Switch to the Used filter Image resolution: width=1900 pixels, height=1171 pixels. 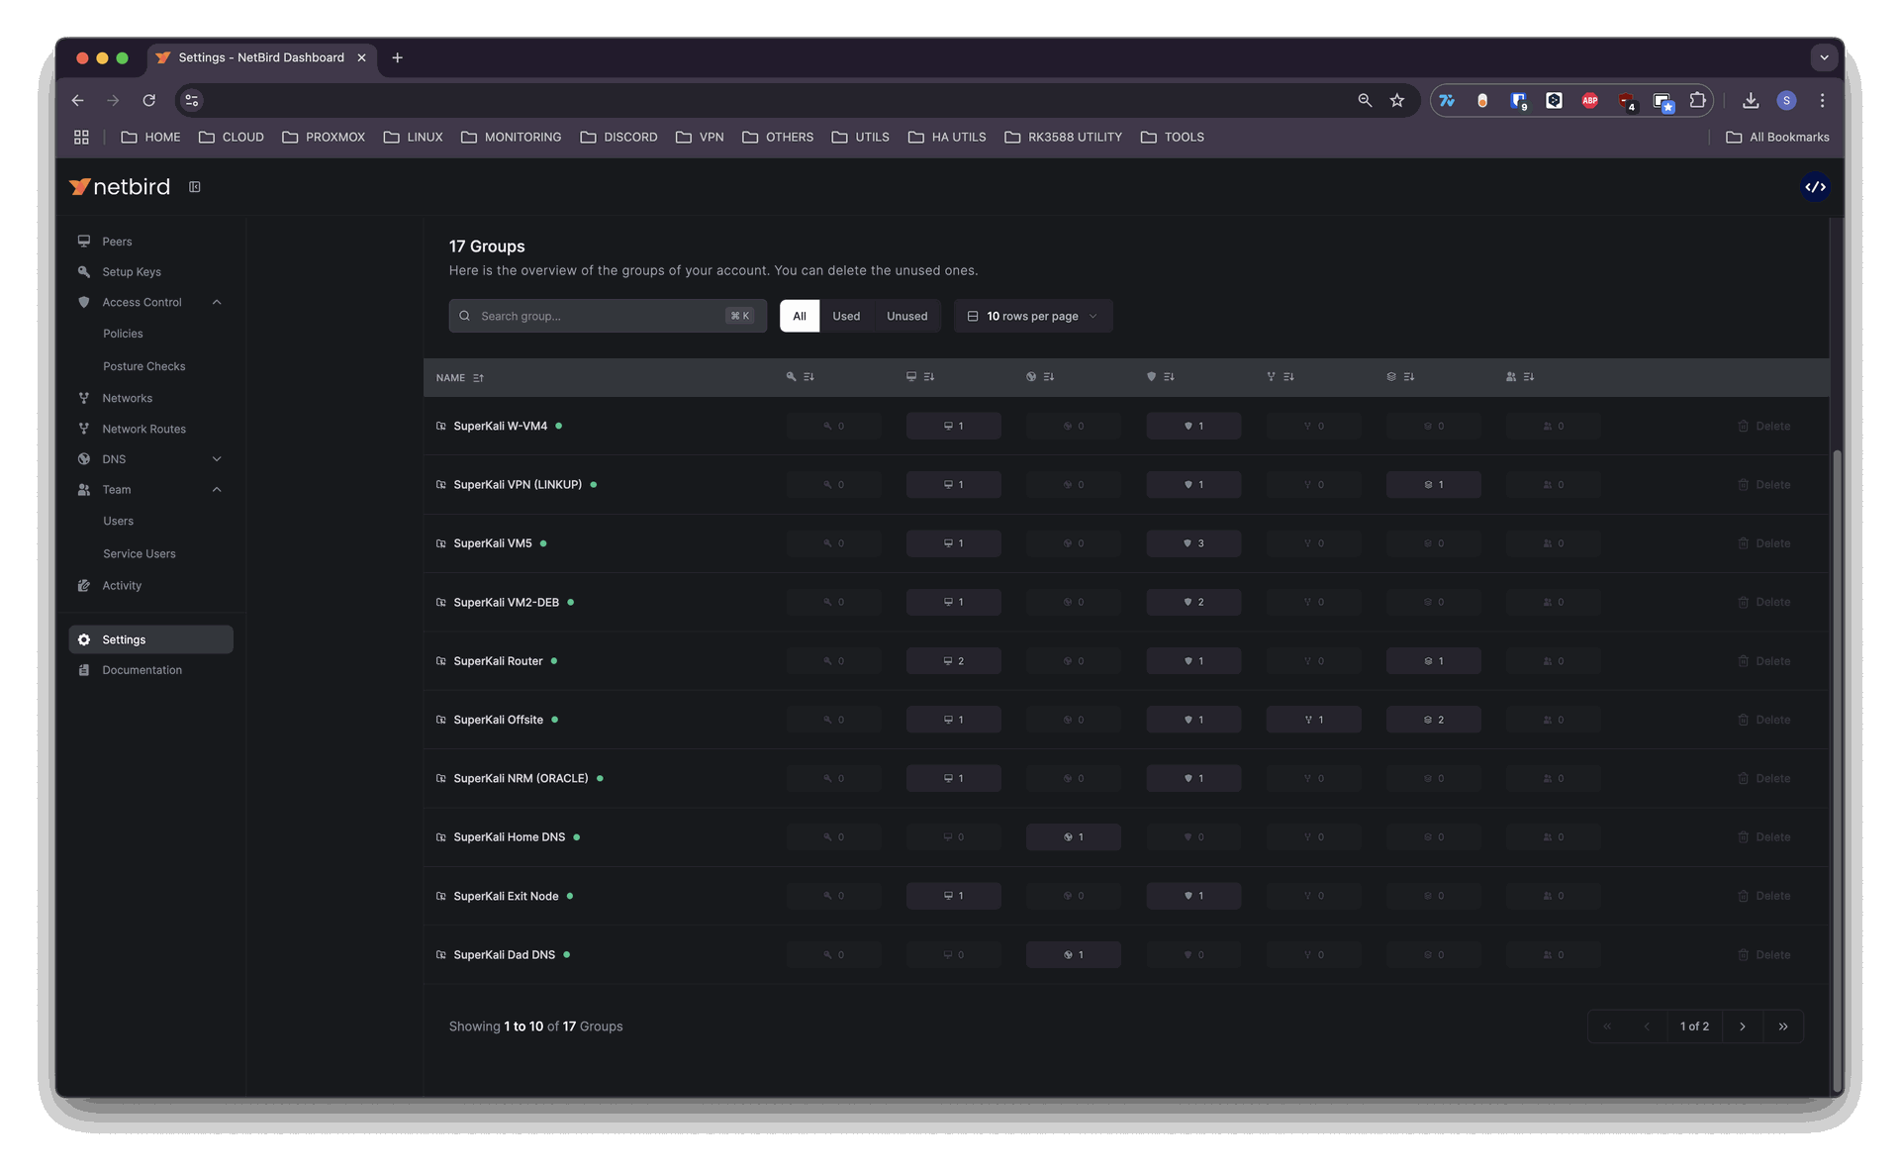tap(846, 315)
